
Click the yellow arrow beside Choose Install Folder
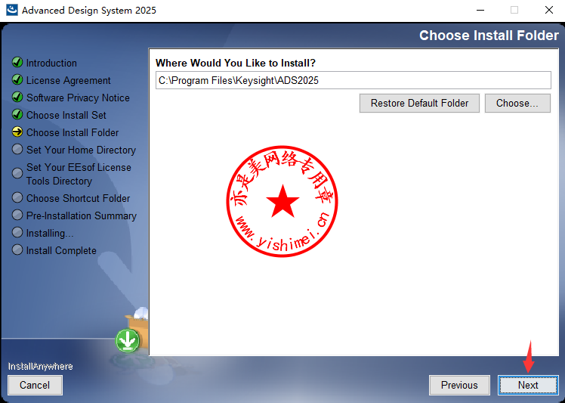tap(17, 132)
